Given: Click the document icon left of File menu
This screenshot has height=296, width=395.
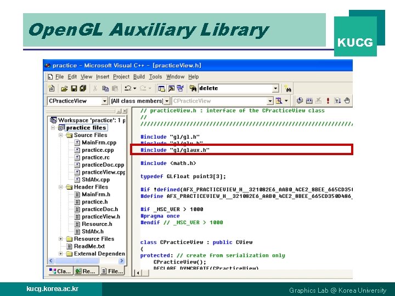Looking at the screenshot, I should pyautogui.click(x=50, y=77).
